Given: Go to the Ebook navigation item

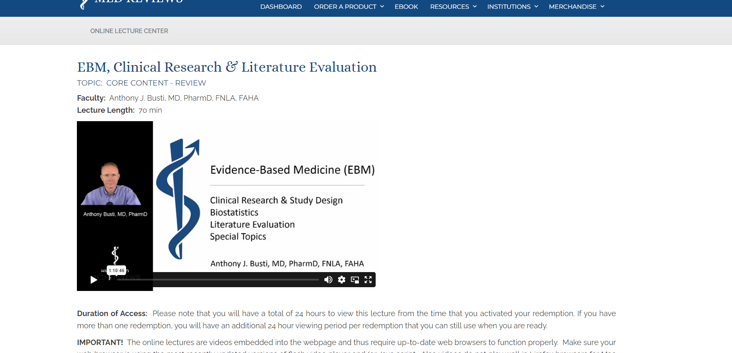Looking at the screenshot, I should 406,7.
